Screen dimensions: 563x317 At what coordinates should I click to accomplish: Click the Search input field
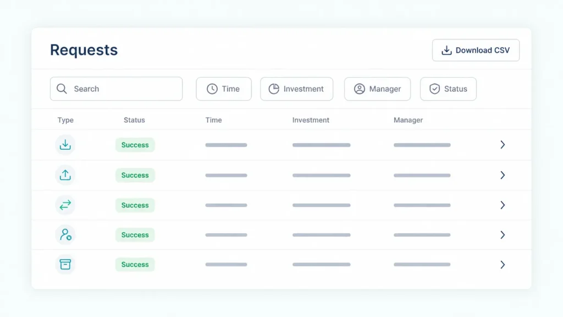[x=117, y=89]
